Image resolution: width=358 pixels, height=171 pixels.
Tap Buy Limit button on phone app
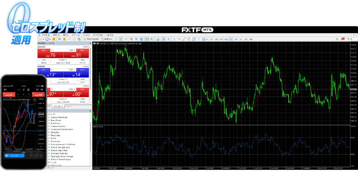15,155
